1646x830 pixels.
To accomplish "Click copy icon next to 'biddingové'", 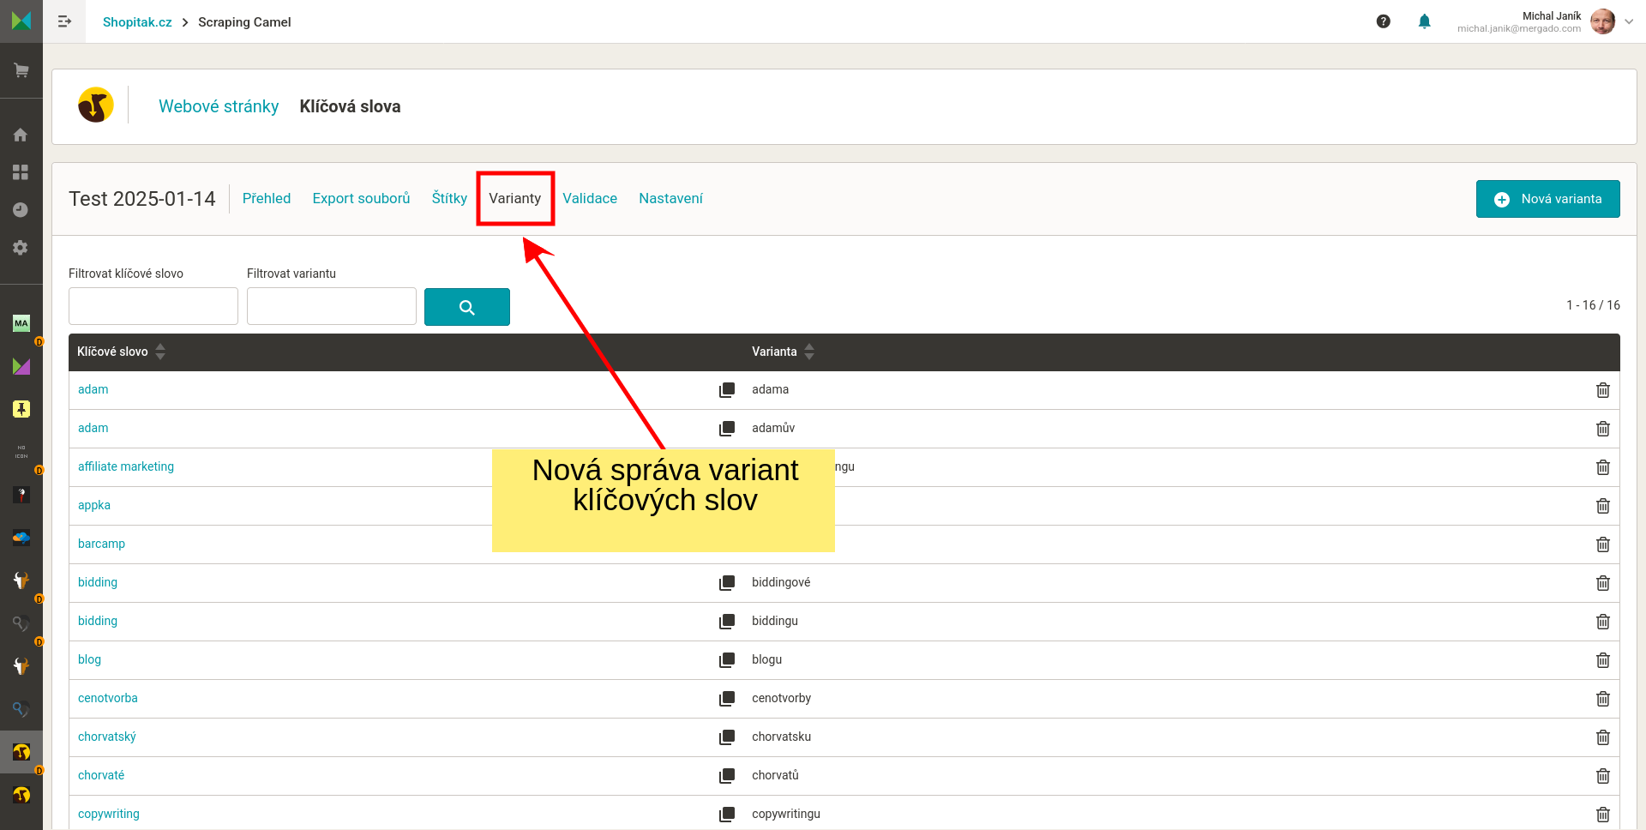I will coord(726,583).
